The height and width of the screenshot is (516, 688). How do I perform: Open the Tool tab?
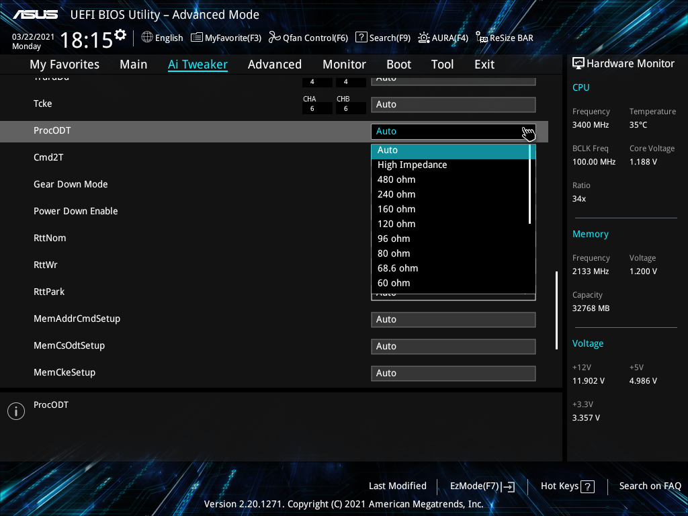tap(442, 64)
